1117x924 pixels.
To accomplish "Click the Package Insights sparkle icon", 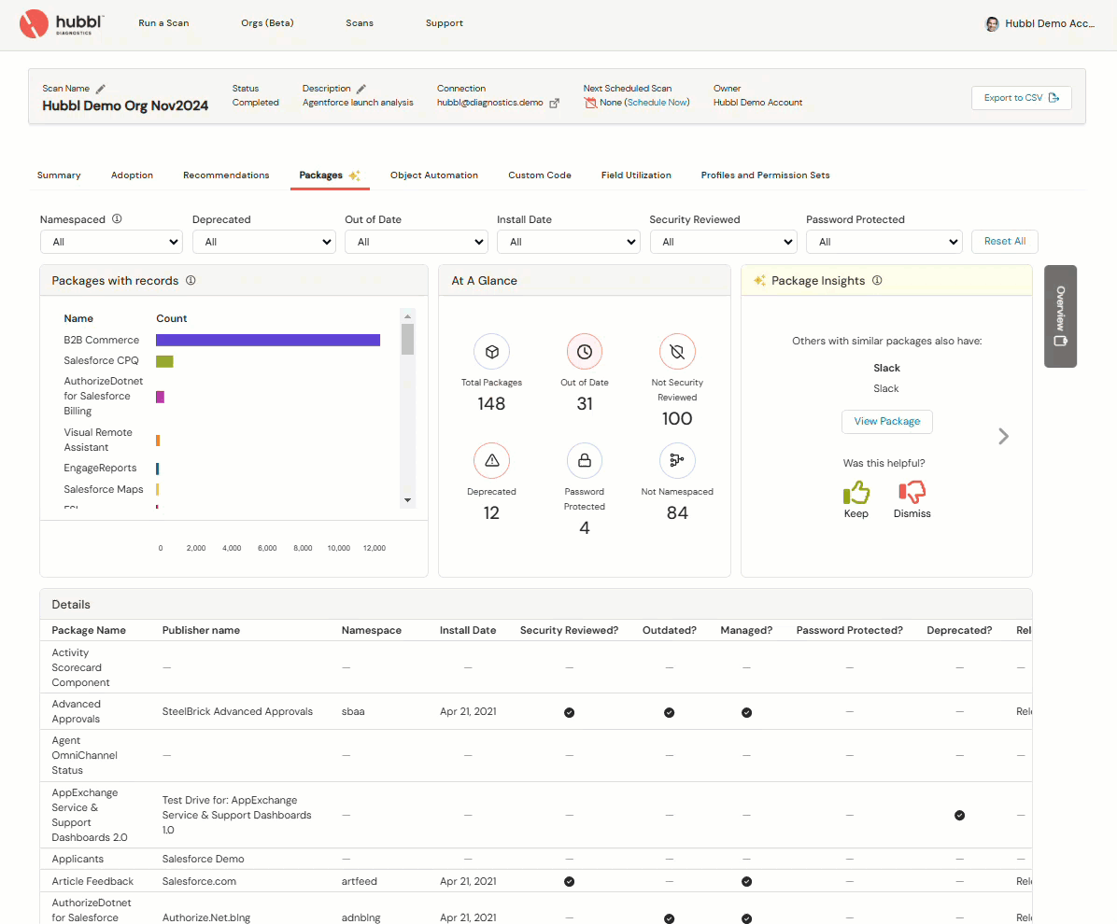I will [759, 281].
